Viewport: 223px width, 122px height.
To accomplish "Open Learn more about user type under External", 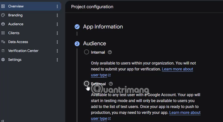I will 185,113.
